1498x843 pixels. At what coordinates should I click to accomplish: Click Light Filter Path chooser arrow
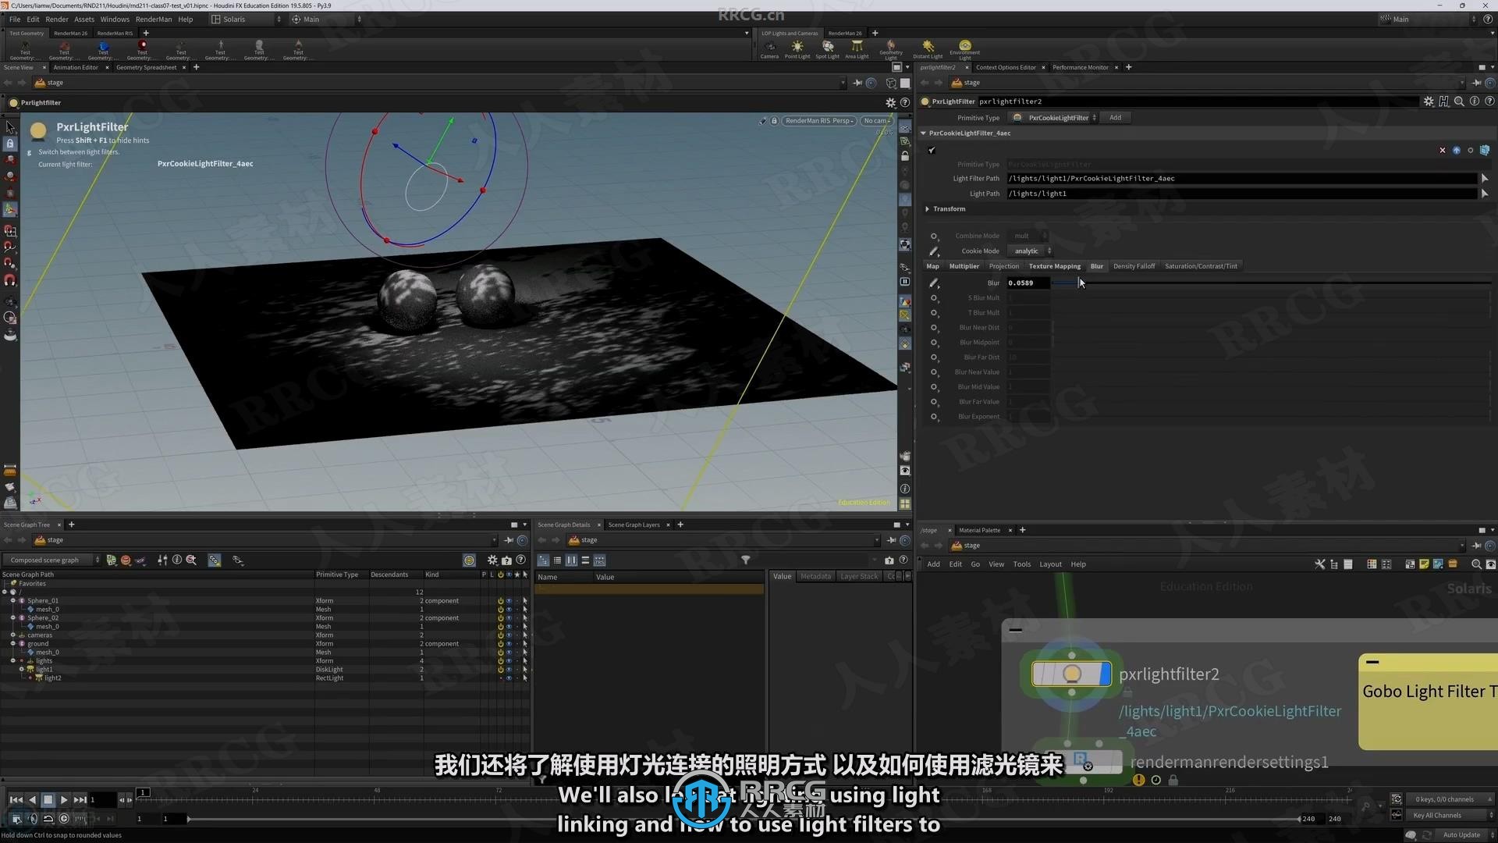point(1484,179)
